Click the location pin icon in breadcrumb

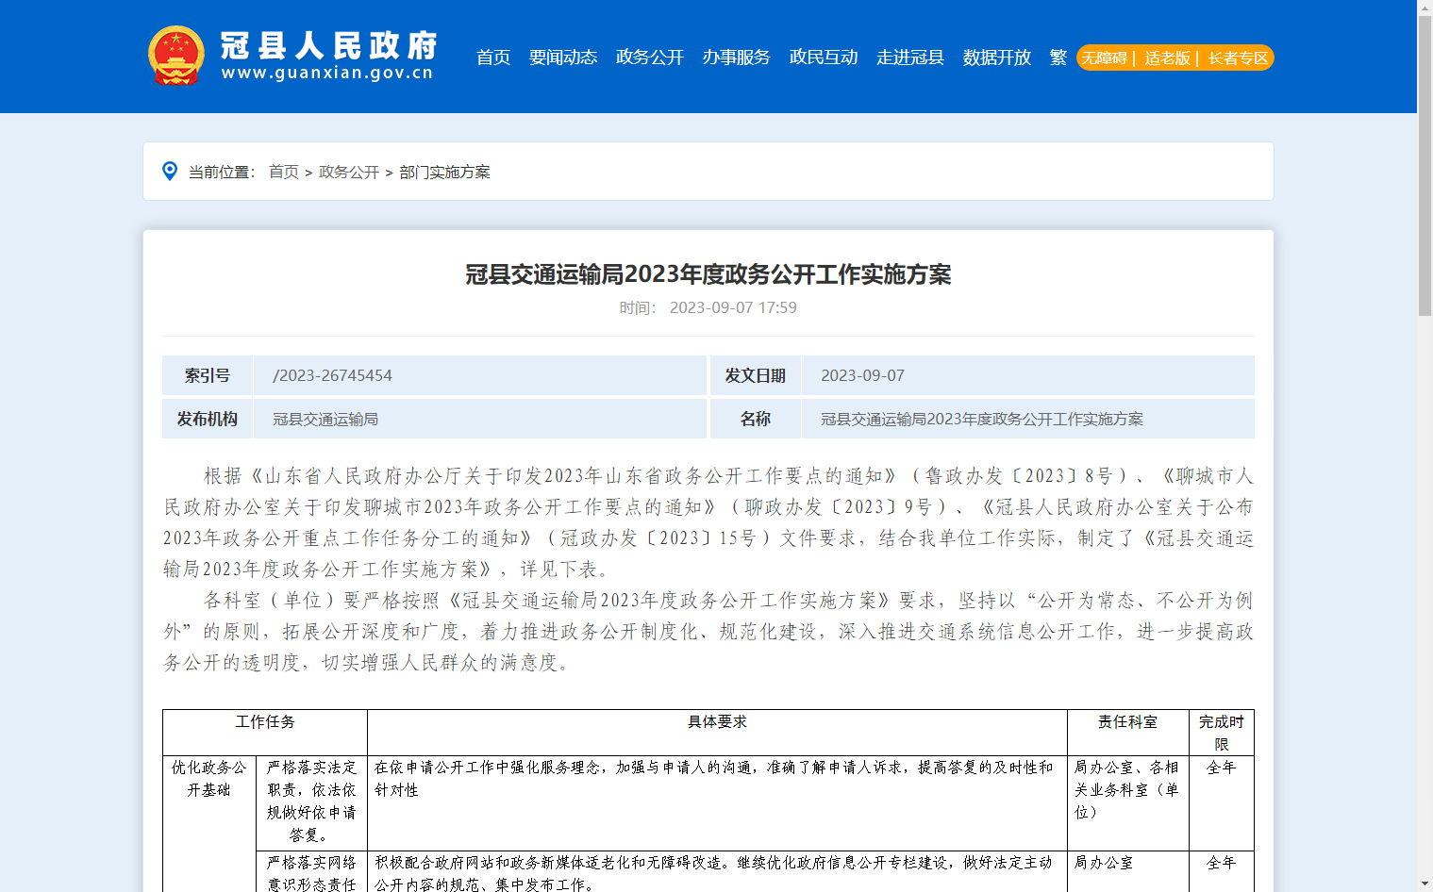pos(170,171)
